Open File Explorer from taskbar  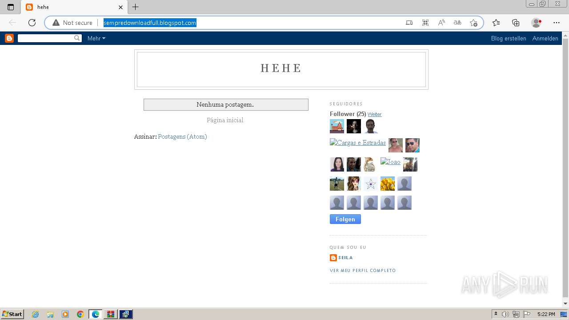(50, 314)
